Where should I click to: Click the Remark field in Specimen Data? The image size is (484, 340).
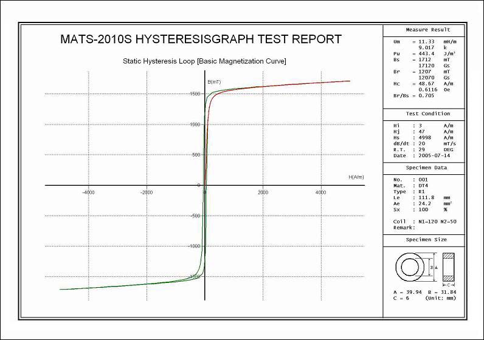(x=404, y=226)
